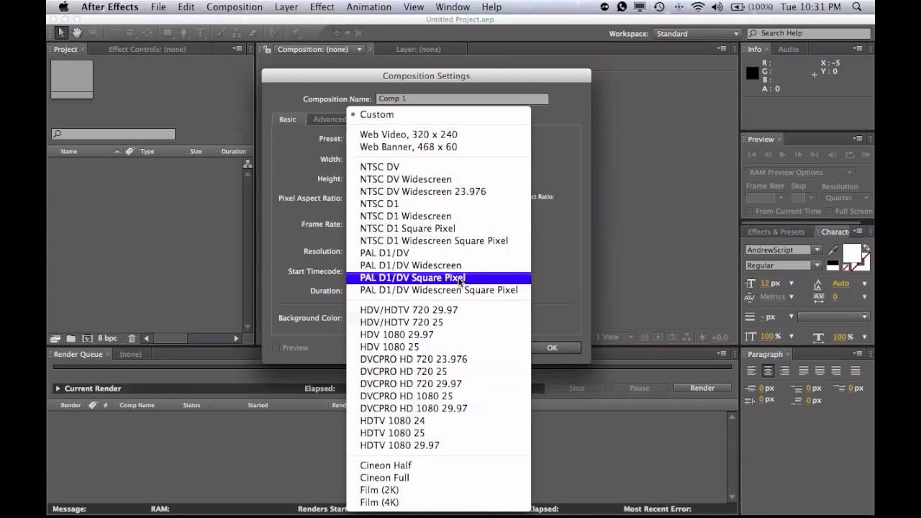Open the 1 View layout dropdown
This screenshot has height=518, width=921.
click(x=616, y=337)
